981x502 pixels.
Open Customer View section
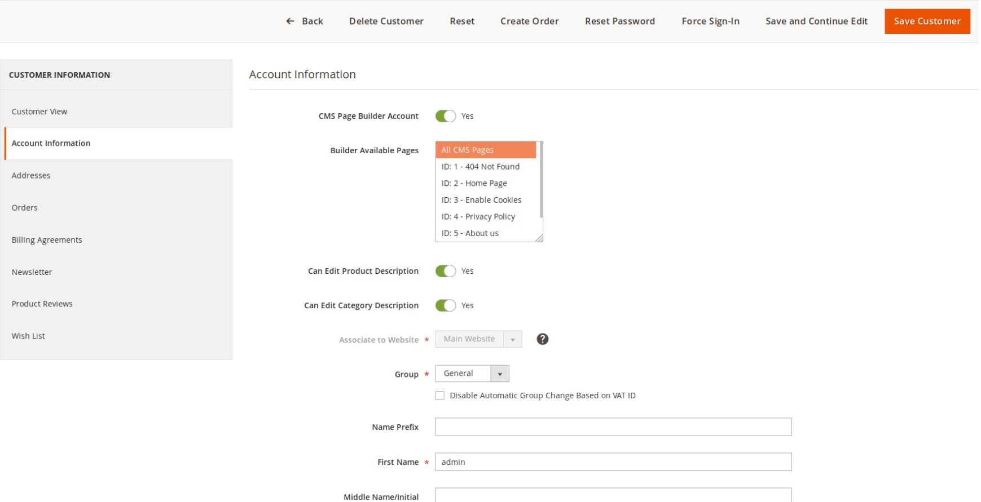pos(39,112)
